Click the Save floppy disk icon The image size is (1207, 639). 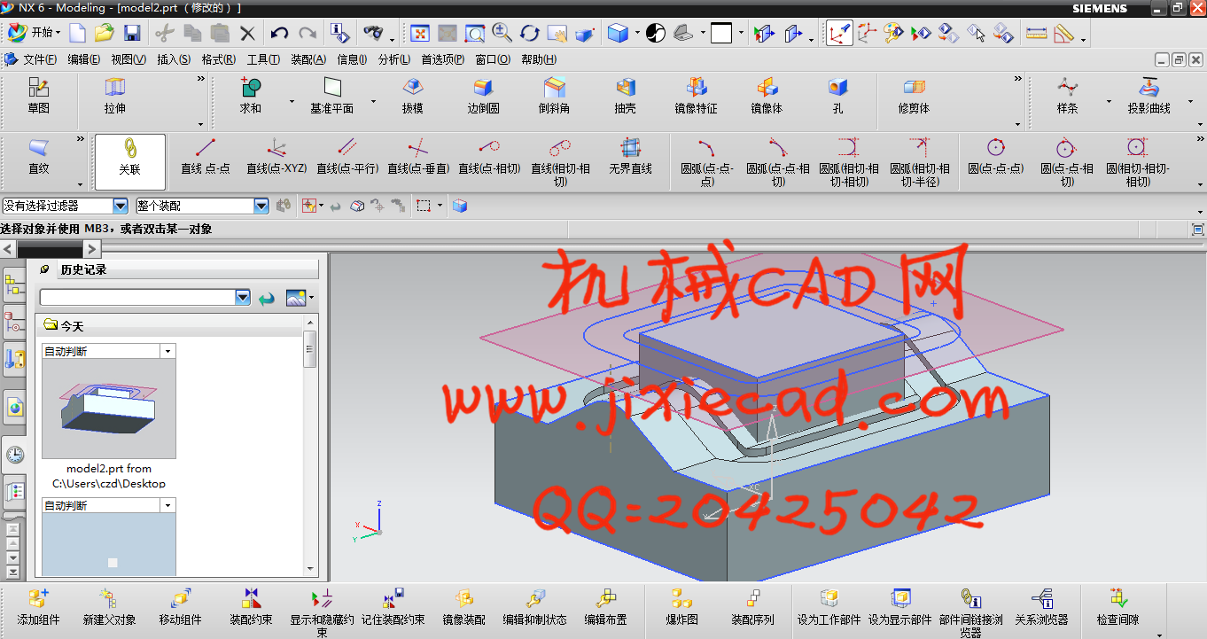click(132, 34)
